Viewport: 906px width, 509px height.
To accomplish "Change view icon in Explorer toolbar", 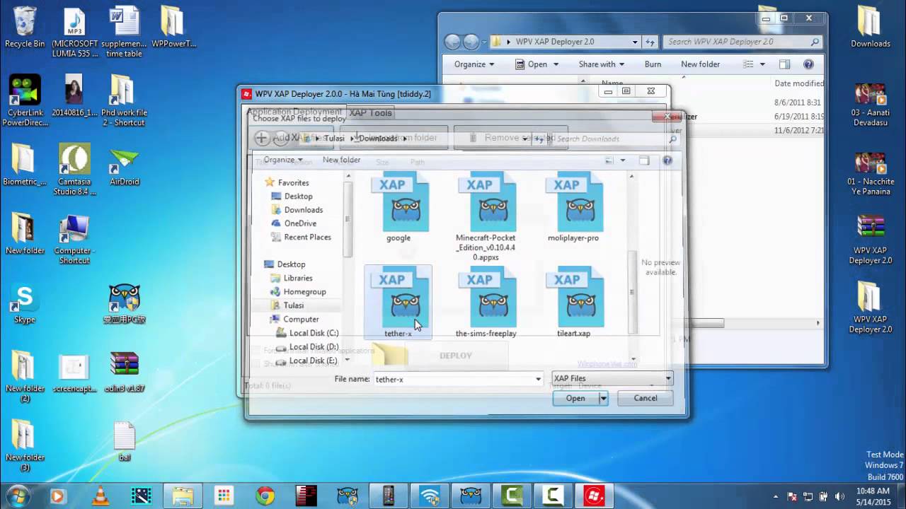I will pos(749,64).
